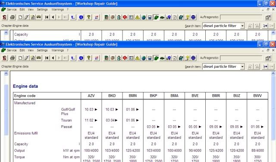Click the left pane scrollbar thumb, lower window
Image resolution: width=276 pixels, height=162 pixels.
pyautogui.click(x=6, y=110)
